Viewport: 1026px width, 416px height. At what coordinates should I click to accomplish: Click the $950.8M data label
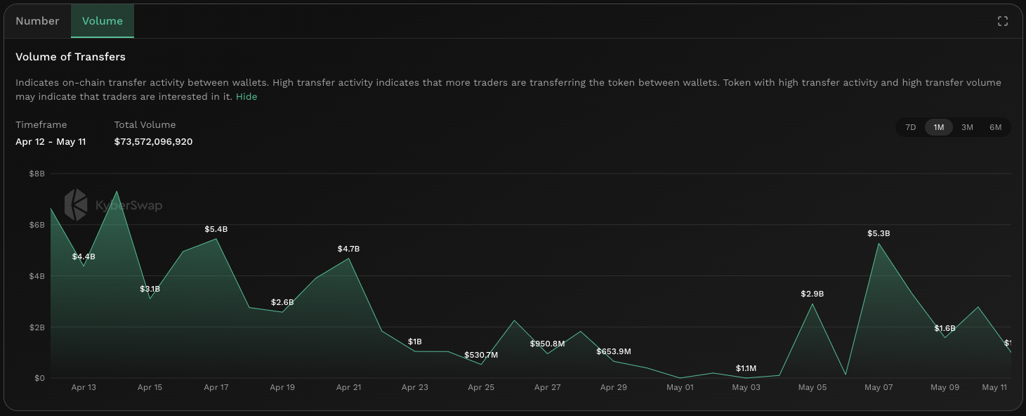click(x=547, y=344)
